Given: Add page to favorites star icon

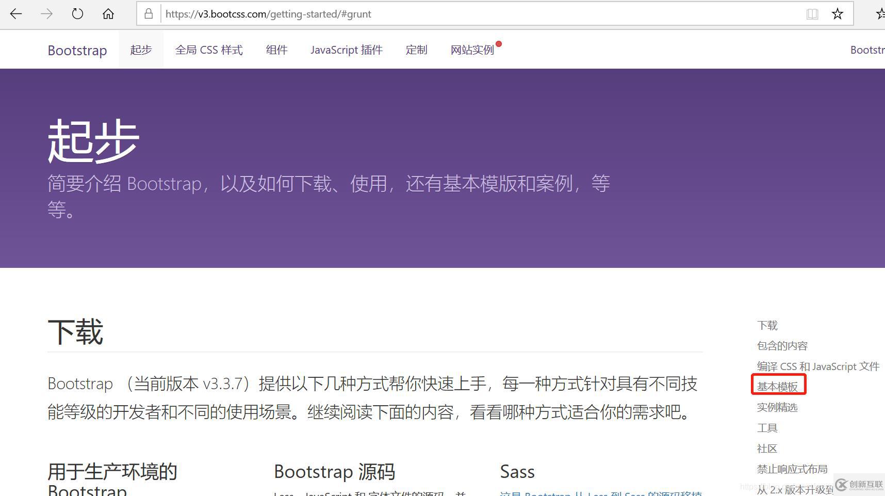Looking at the screenshot, I should click(x=838, y=14).
